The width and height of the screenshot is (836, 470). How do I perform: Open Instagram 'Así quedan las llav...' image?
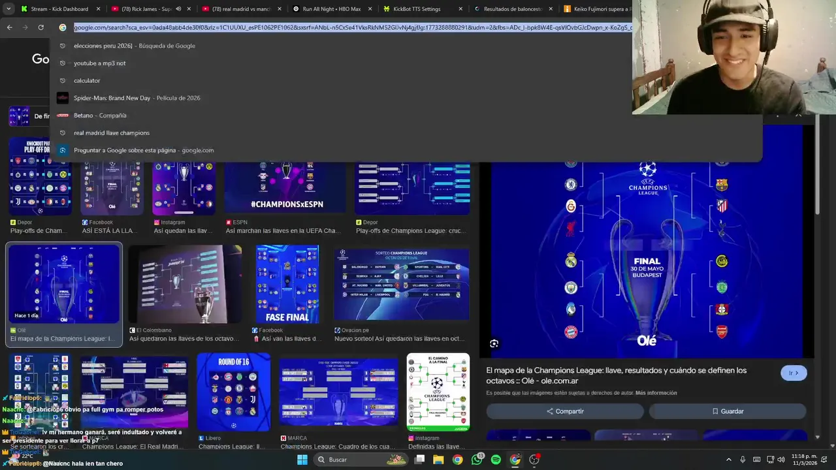tap(184, 188)
